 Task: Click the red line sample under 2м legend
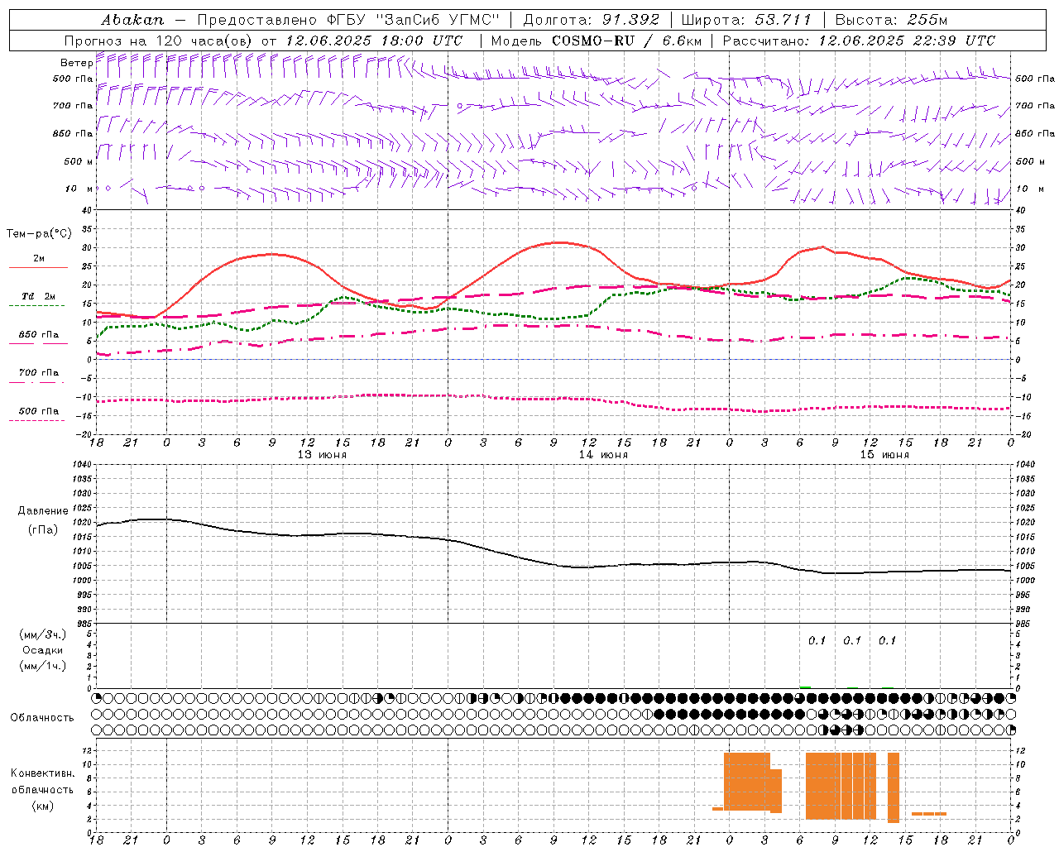click(38, 267)
